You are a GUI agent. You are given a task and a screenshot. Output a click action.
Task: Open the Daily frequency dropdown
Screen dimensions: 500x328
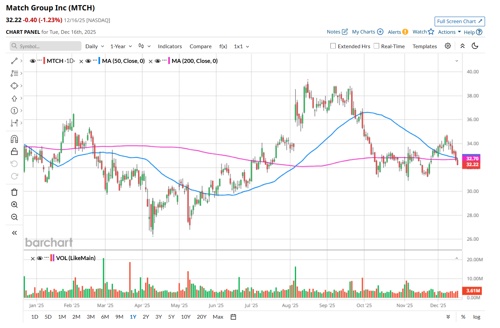click(95, 47)
